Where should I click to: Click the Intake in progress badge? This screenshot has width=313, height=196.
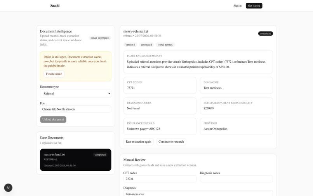tap(100, 38)
